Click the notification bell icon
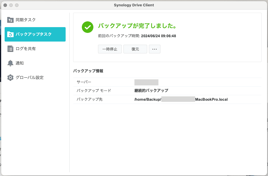This screenshot has height=176, width=268. click(x=10, y=63)
